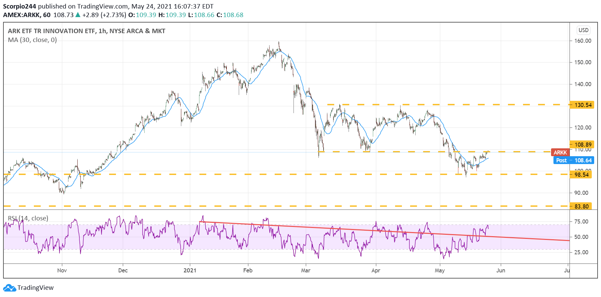This screenshot has width=601, height=297.
Task: Click the Scorpio244 author name
Action: [19, 6]
